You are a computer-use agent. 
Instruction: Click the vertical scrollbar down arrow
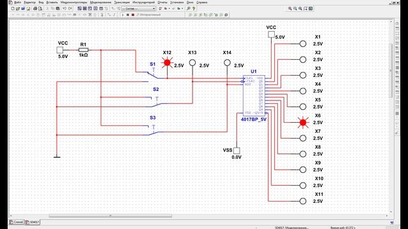pos(391,212)
